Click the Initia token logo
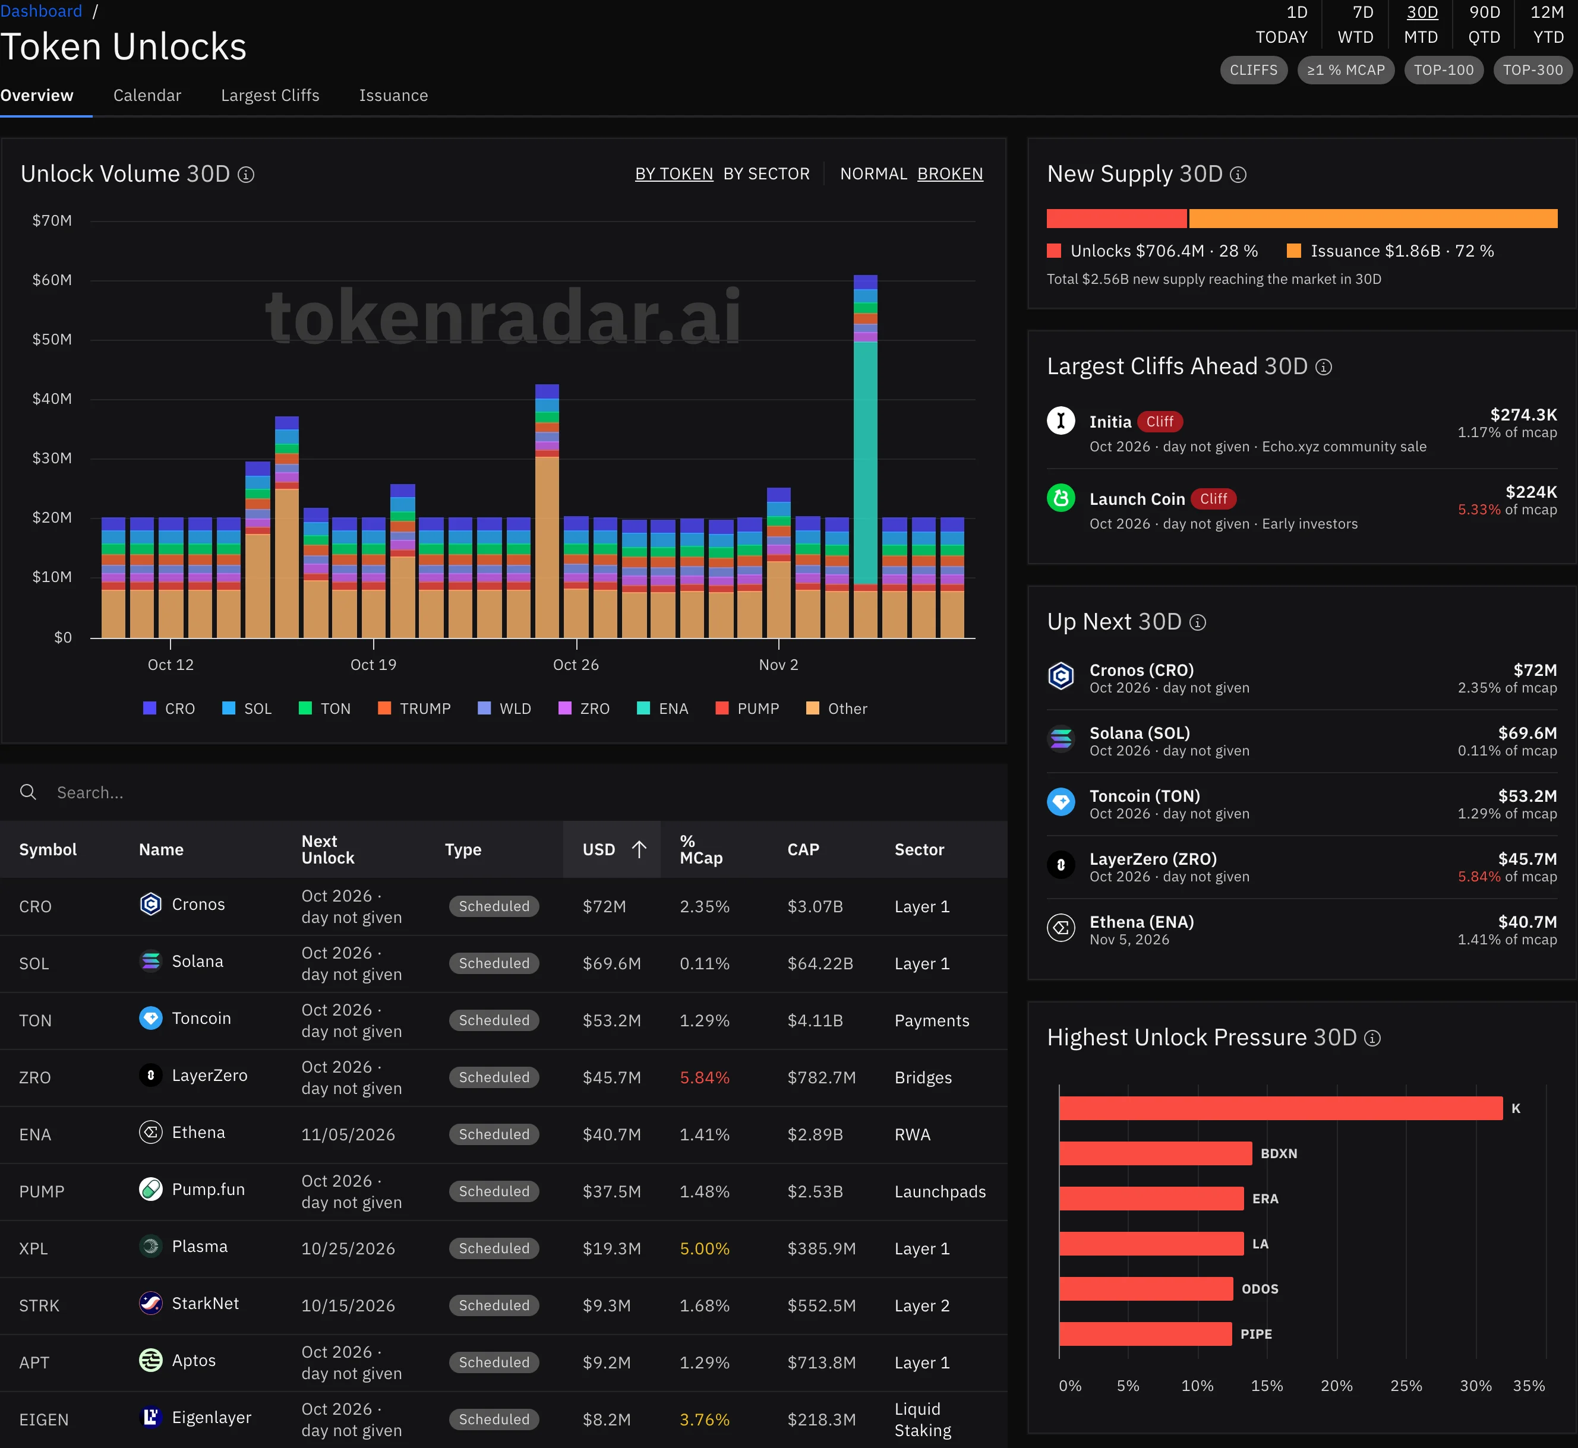 click(1061, 421)
